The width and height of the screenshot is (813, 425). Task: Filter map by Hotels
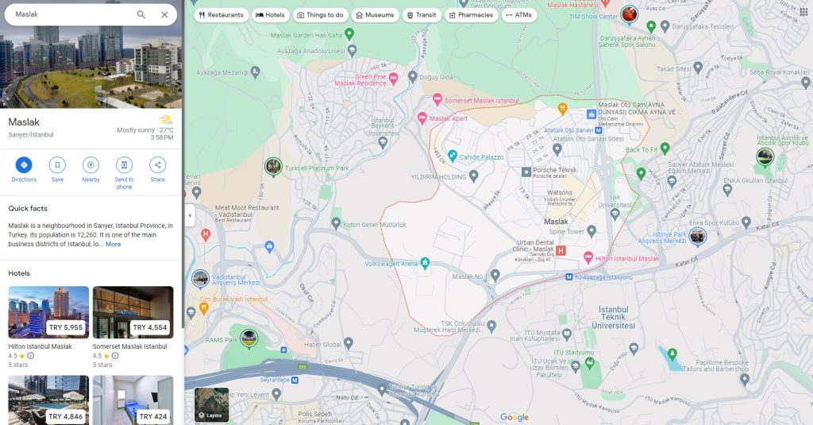click(271, 15)
